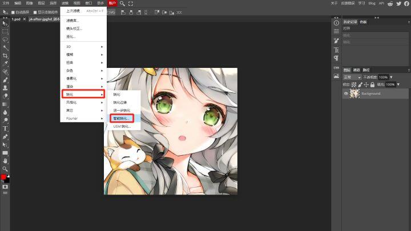The width and height of the screenshot is (411, 231).
Task: Open the Blog link in the top bar
Action: pos(372,3)
